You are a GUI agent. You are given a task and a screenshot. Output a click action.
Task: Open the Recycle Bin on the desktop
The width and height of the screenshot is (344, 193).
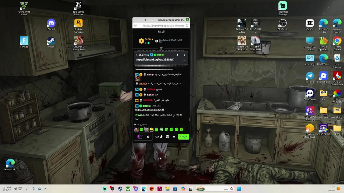(x=337, y=61)
